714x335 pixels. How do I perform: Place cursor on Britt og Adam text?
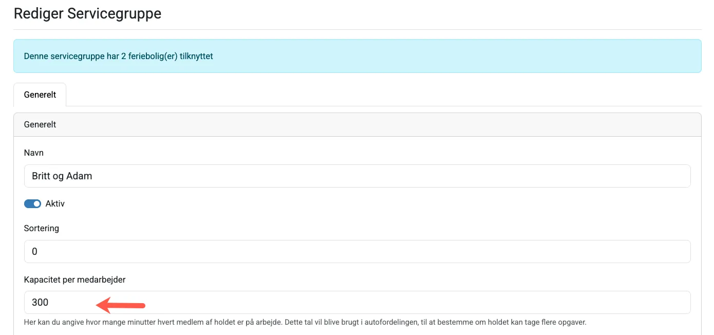click(x=62, y=176)
